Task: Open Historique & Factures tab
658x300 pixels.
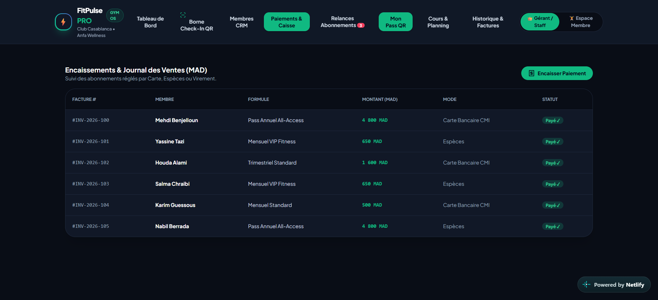Action: 488,22
